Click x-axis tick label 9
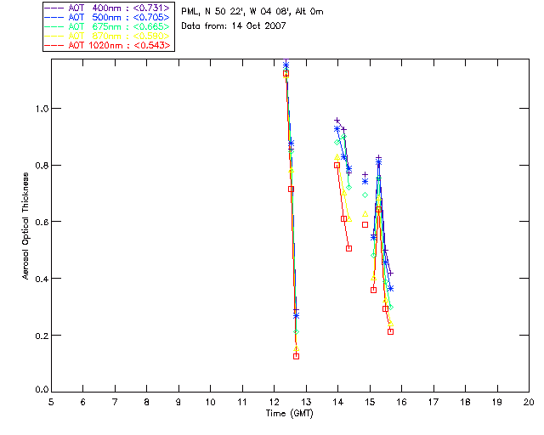Image resolution: width=544 pixels, height=435 pixels. 178,402
